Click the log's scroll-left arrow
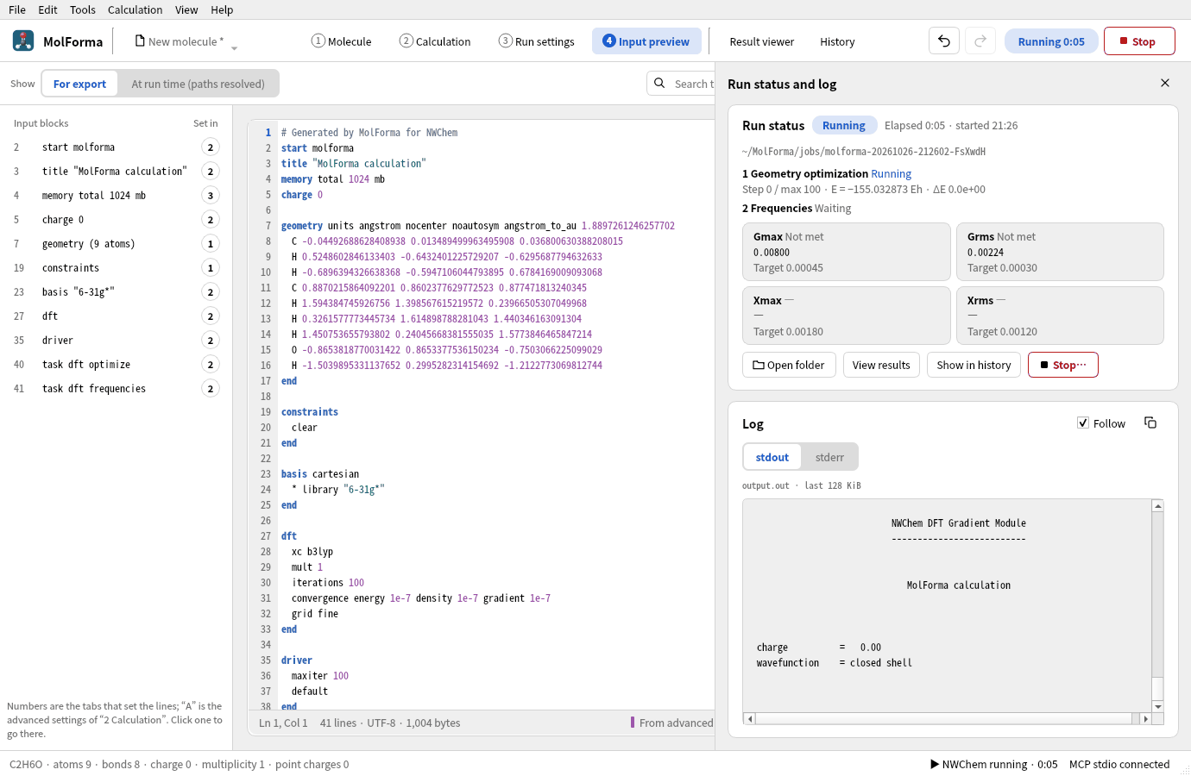 pyautogui.click(x=750, y=718)
